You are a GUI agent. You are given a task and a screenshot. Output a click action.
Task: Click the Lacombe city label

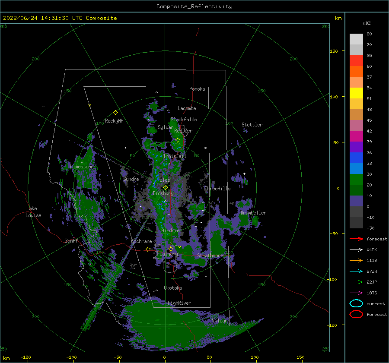pos(187,108)
